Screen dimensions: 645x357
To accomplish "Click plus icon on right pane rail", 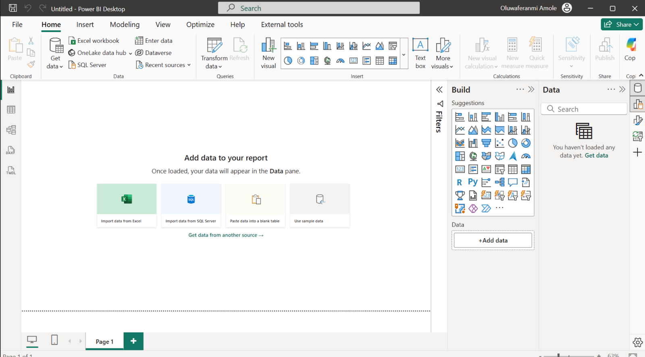I will click(638, 152).
